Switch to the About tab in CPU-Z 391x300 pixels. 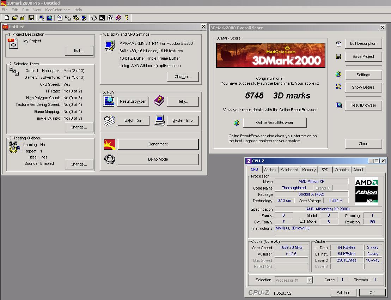(358, 170)
